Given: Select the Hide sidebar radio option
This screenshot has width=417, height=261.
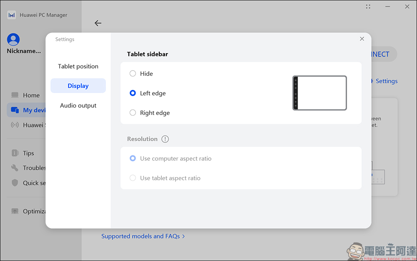Looking at the screenshot, I should tap(133, 73).
